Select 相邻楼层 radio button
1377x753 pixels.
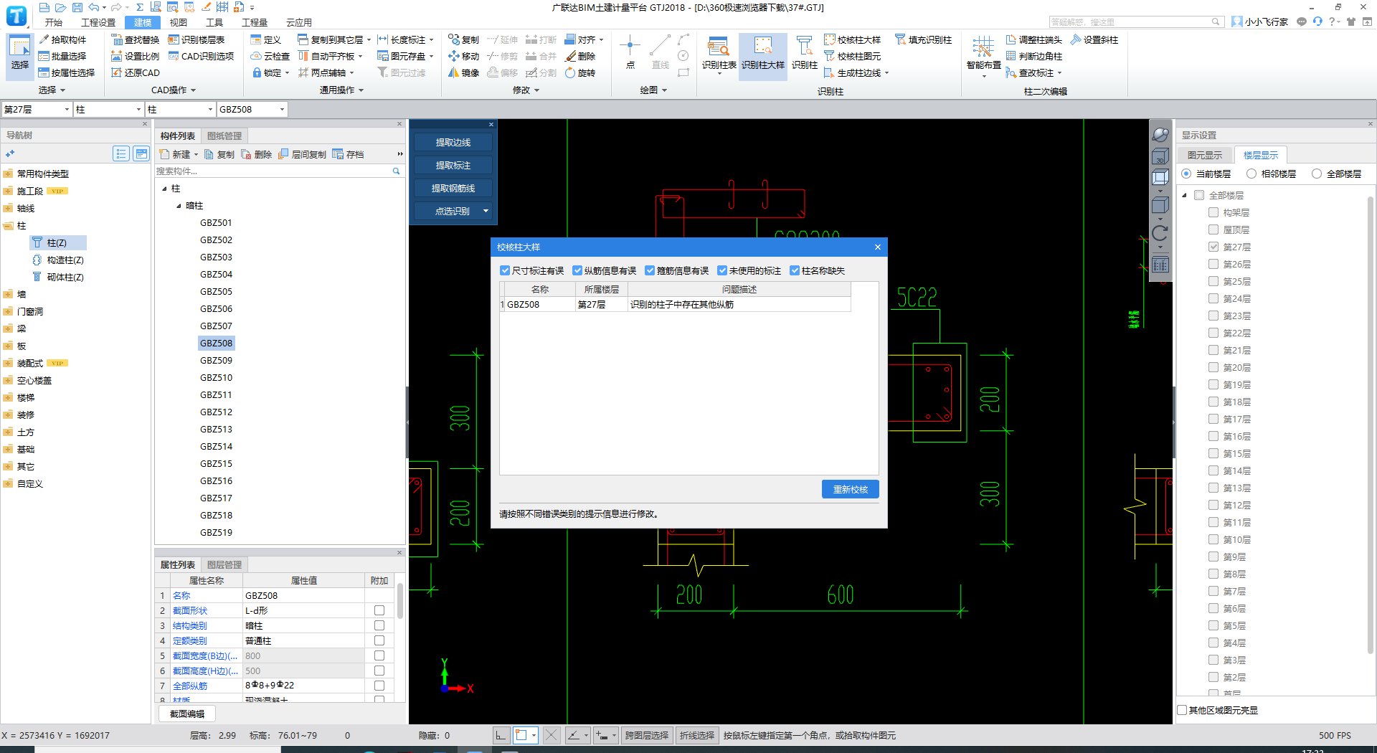tap(1251, 174)
